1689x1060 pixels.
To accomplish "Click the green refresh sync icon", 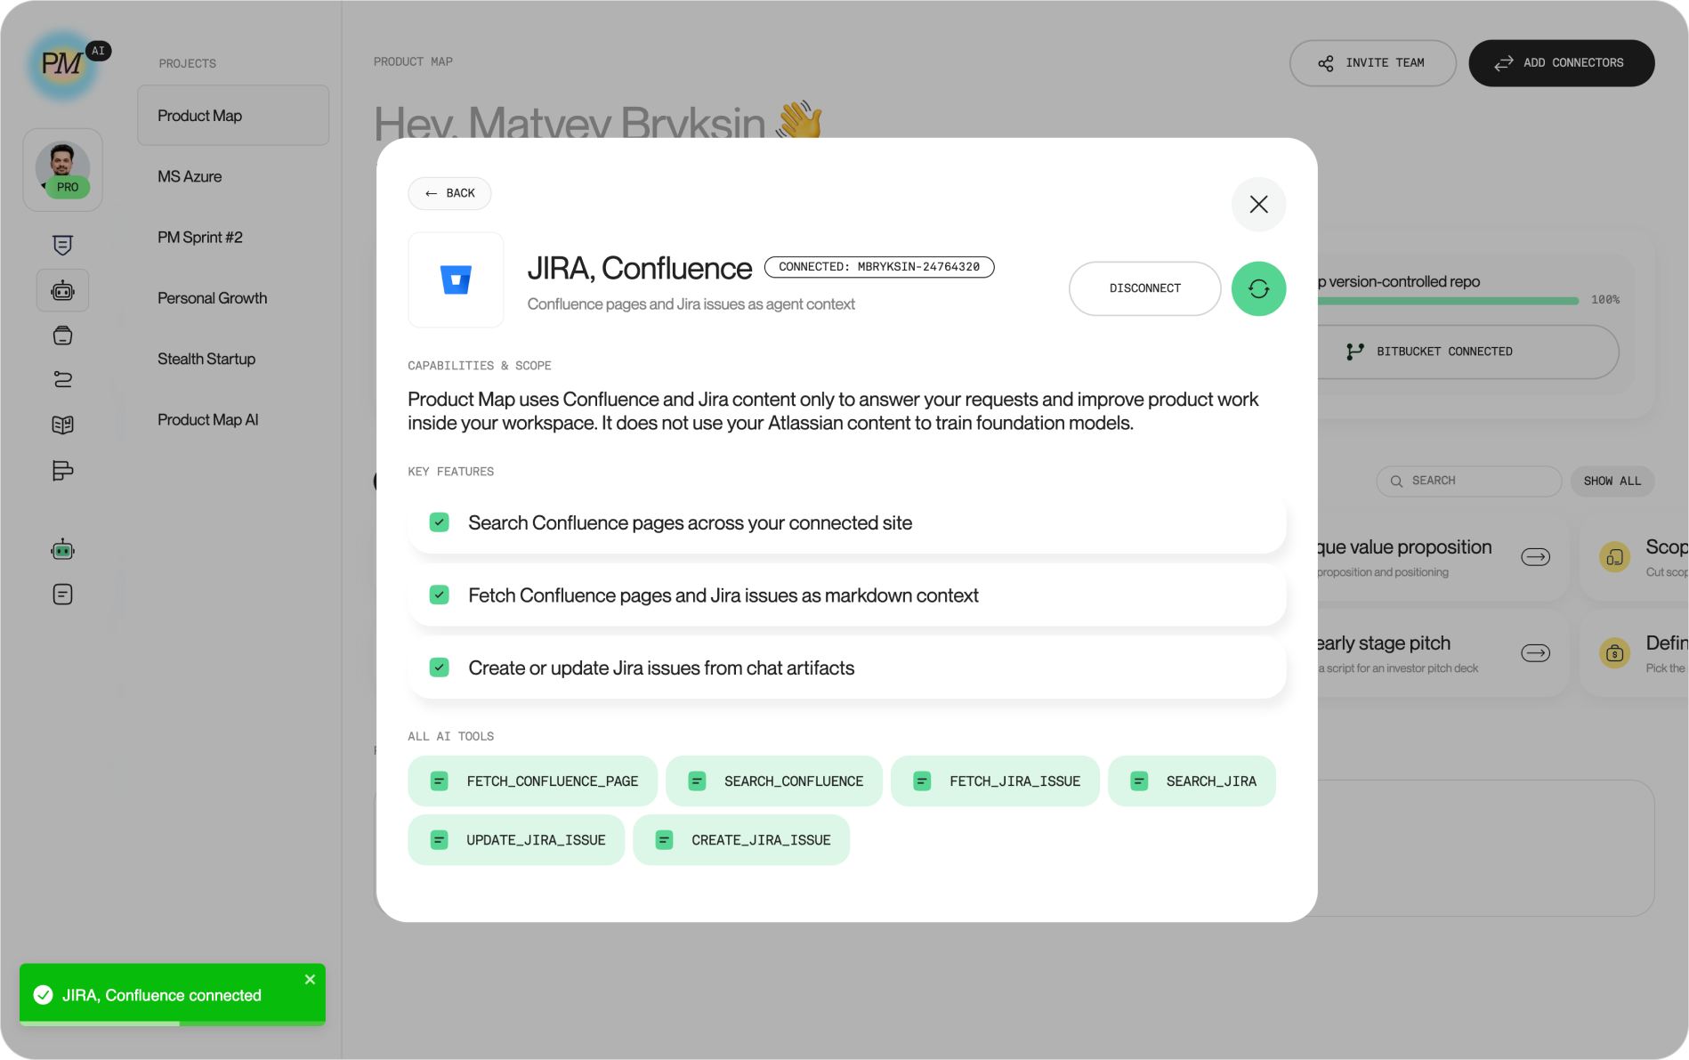I will [x=1258, y=288].
